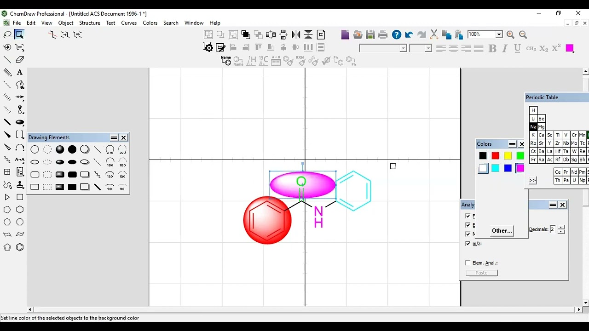
Task: Open the Help icon
Action: click(396, 34)
